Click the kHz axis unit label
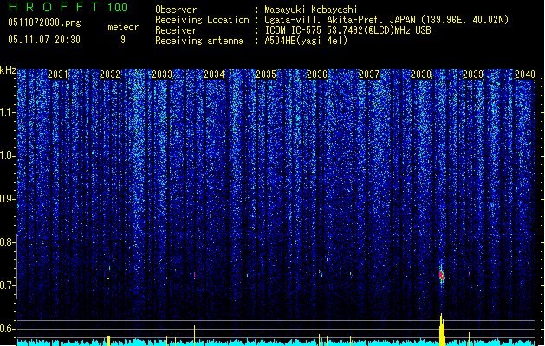This screenshot has height=346, width=545. pos(8,70)
